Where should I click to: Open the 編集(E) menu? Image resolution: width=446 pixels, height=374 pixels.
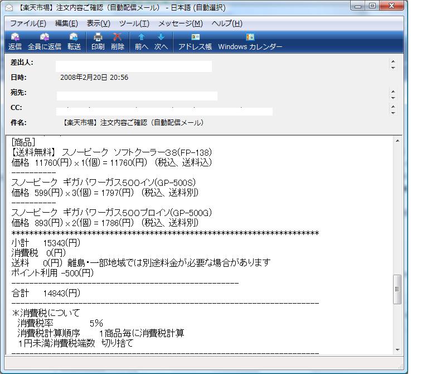tap(66, 23)
